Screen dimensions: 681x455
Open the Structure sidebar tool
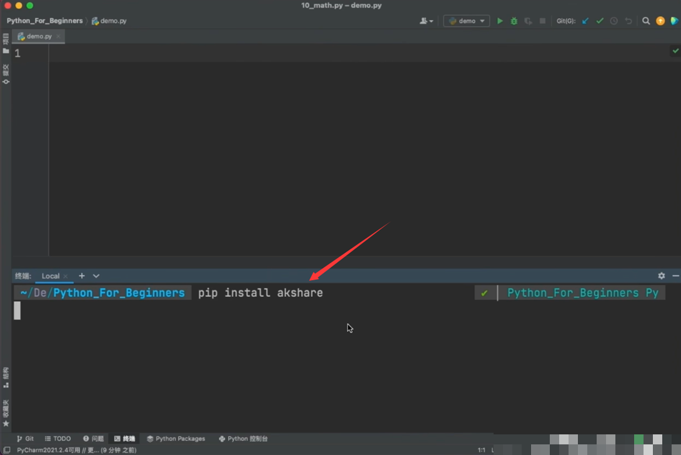tap(6, 377)
